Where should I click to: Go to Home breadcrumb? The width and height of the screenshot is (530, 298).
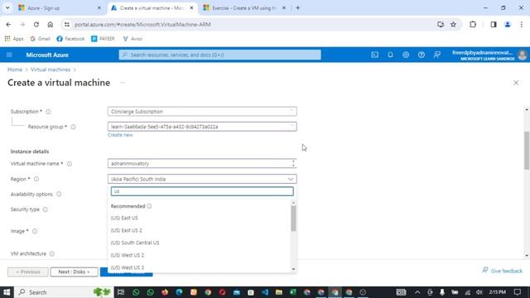(x=15, y=70)
